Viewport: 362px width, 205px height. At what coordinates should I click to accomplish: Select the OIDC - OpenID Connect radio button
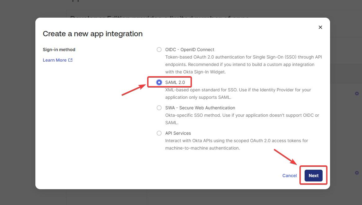pos(159,50)
